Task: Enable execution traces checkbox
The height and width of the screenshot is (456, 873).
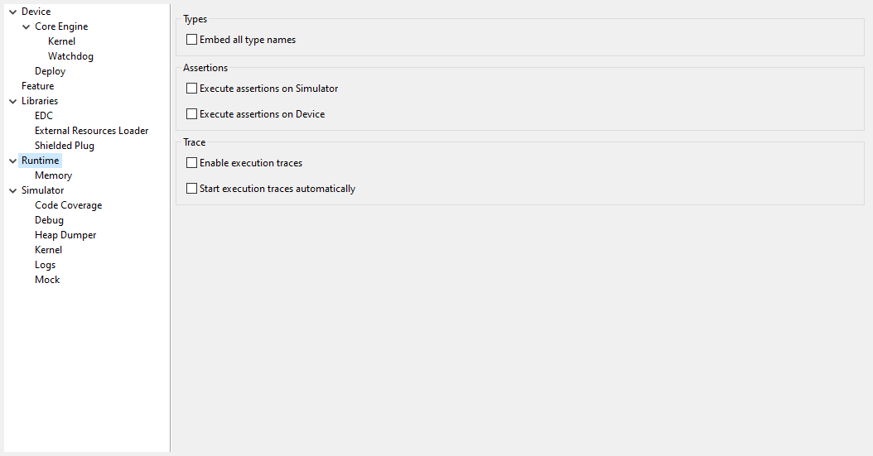Action: 192,163
